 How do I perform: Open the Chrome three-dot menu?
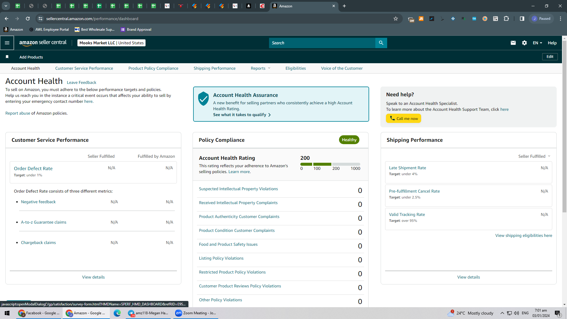pos(561,19)
